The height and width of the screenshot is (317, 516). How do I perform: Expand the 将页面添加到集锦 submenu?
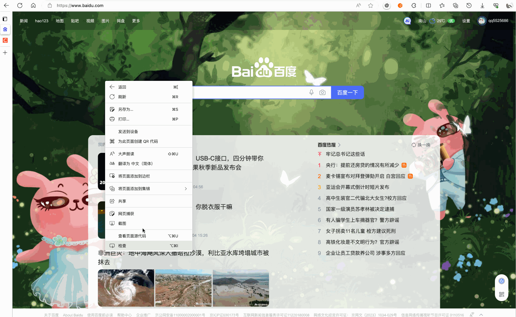point(185,189)
